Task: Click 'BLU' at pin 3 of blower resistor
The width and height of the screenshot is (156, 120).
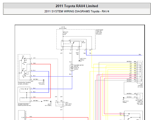Action: point(34,92)
